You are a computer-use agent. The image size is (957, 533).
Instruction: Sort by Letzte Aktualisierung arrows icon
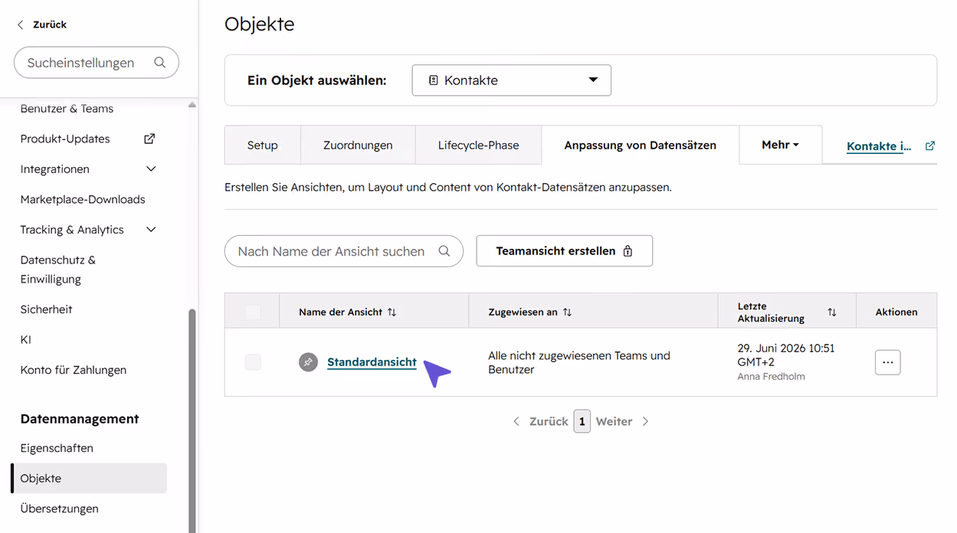832,312
